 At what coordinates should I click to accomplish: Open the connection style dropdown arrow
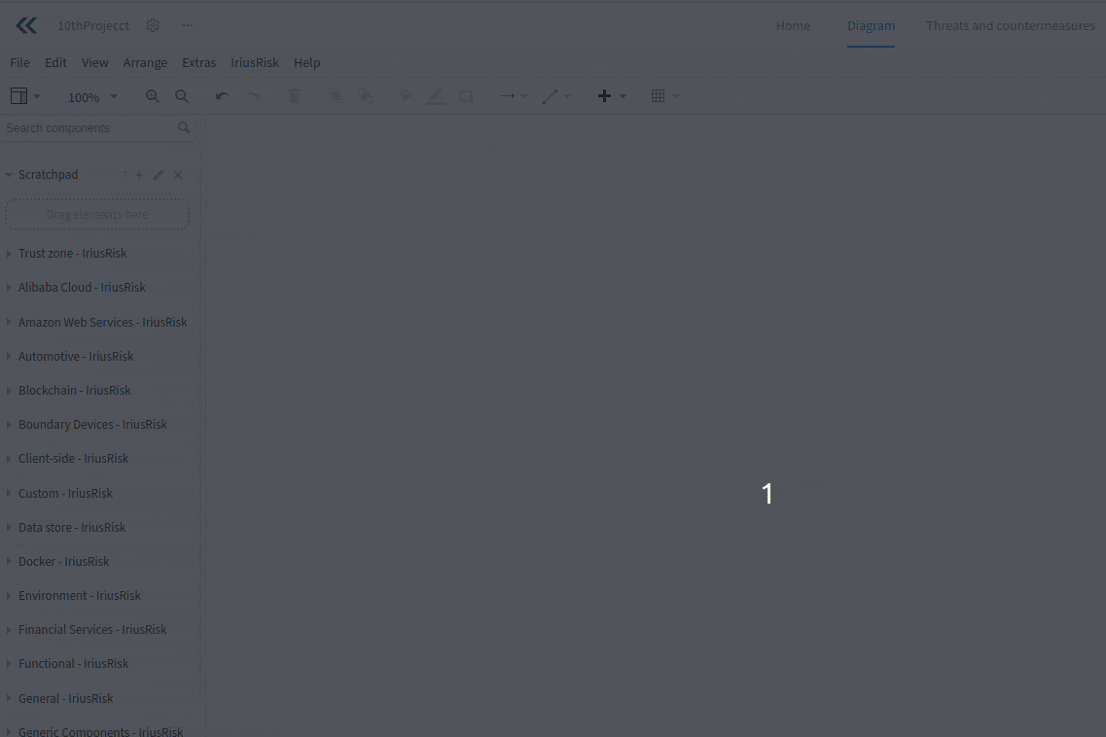(x=524, y=96)
